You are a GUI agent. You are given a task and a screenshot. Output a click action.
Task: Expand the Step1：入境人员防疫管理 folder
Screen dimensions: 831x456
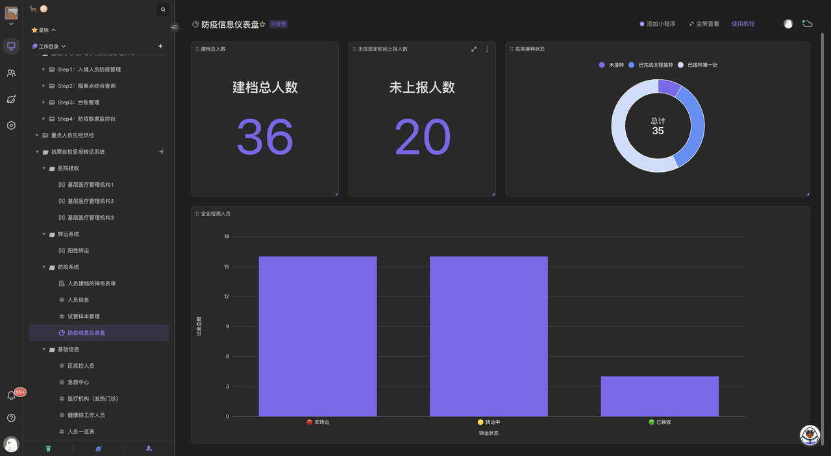click(x=43, y=69)
